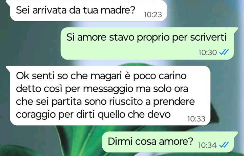Tap the blue read ticks beside 10:34
The height and width of the screenshot is (156, 244).
[x=224, y=145]
